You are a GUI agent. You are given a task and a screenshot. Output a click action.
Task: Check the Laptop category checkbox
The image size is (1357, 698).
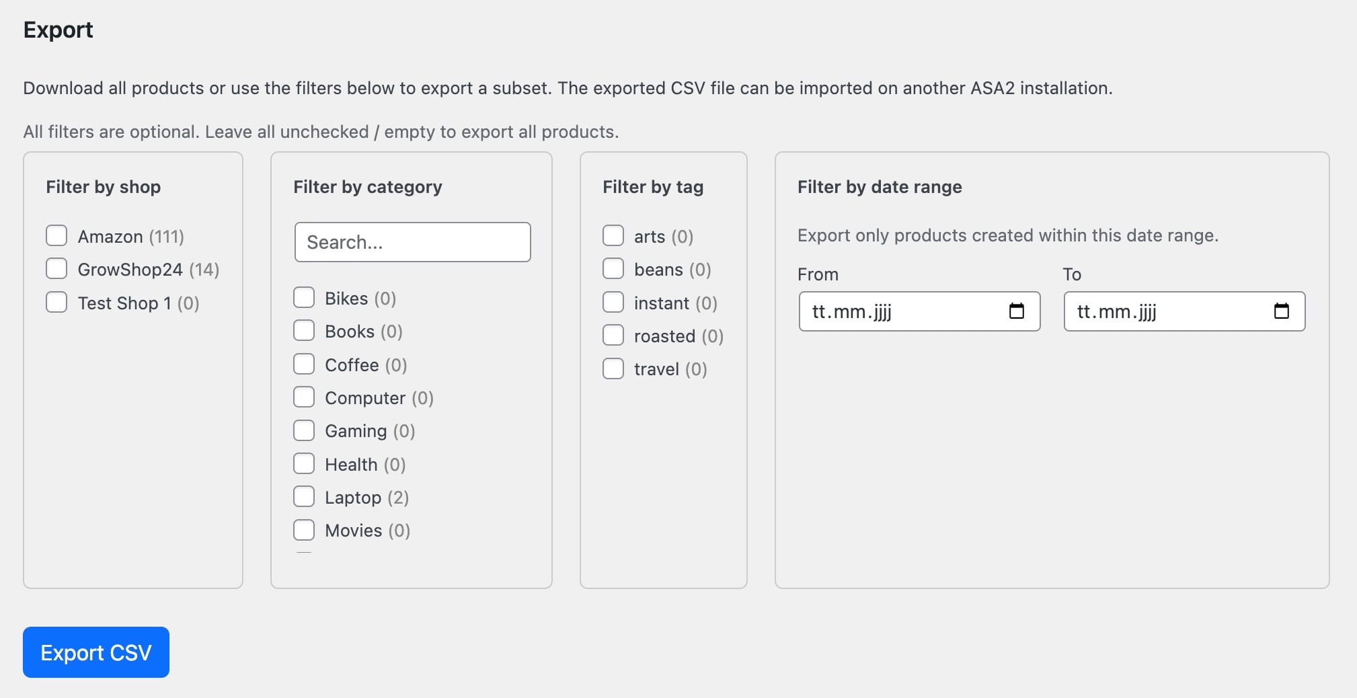point(304,497)
